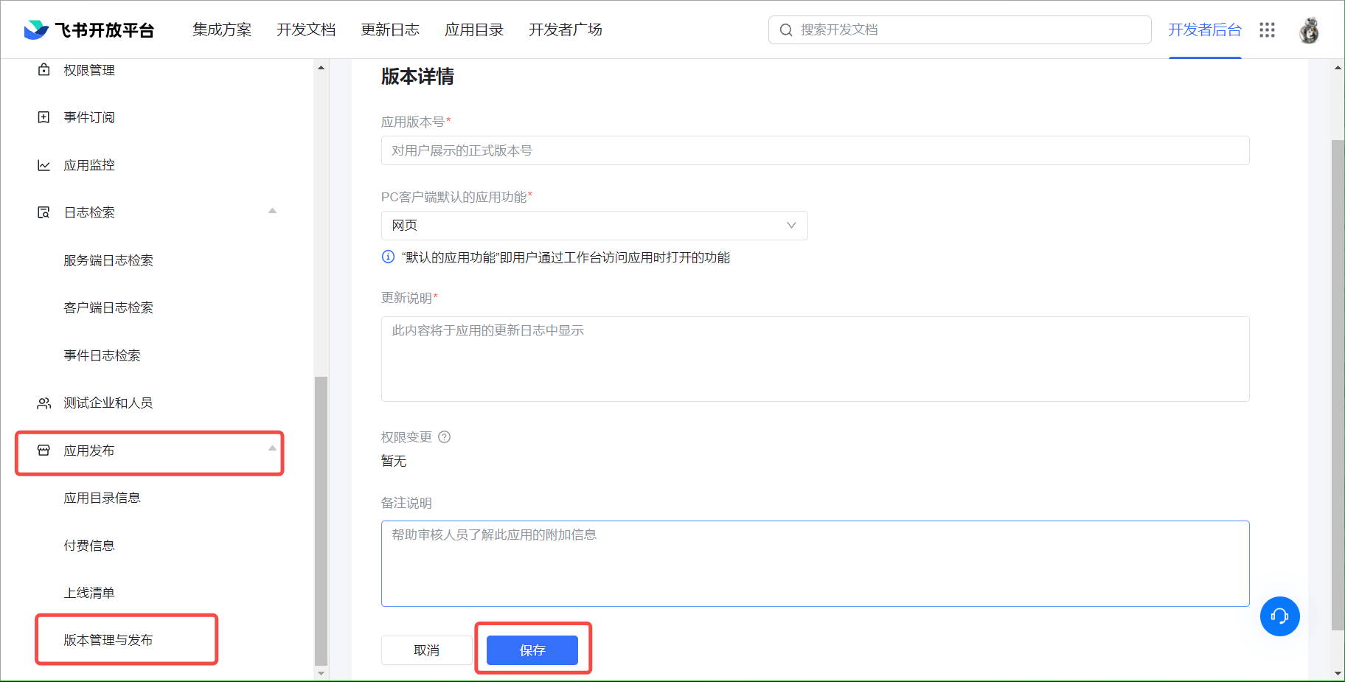Screen dimensions: 1345x682
Task: Click the 事件订阅 plus-box icon
Action: 44,117
